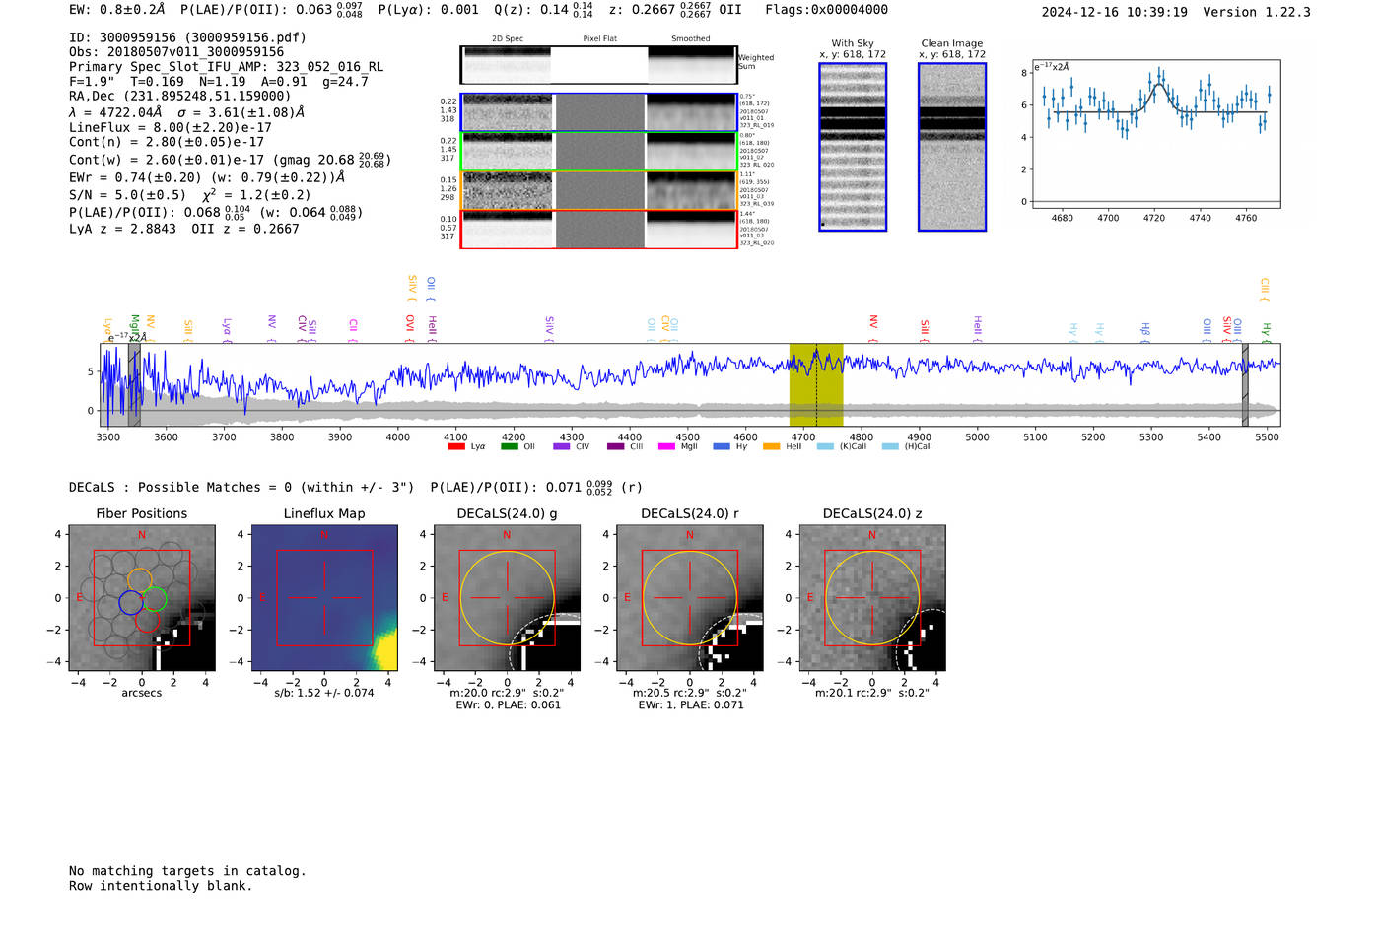1380x939 pixels.
Task: Click the green fiber circle in Fiber Positions
Action: pyautogui.click(x=155, y=598)
